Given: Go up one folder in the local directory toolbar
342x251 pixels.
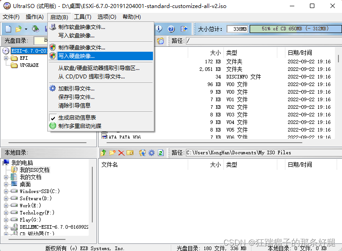Looking at the screenshot, I should [103, 152].
